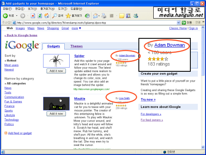Click 'Back to iGoogle home' link
The height and width of the screenshot is (155, 206).
pos(21,35)
